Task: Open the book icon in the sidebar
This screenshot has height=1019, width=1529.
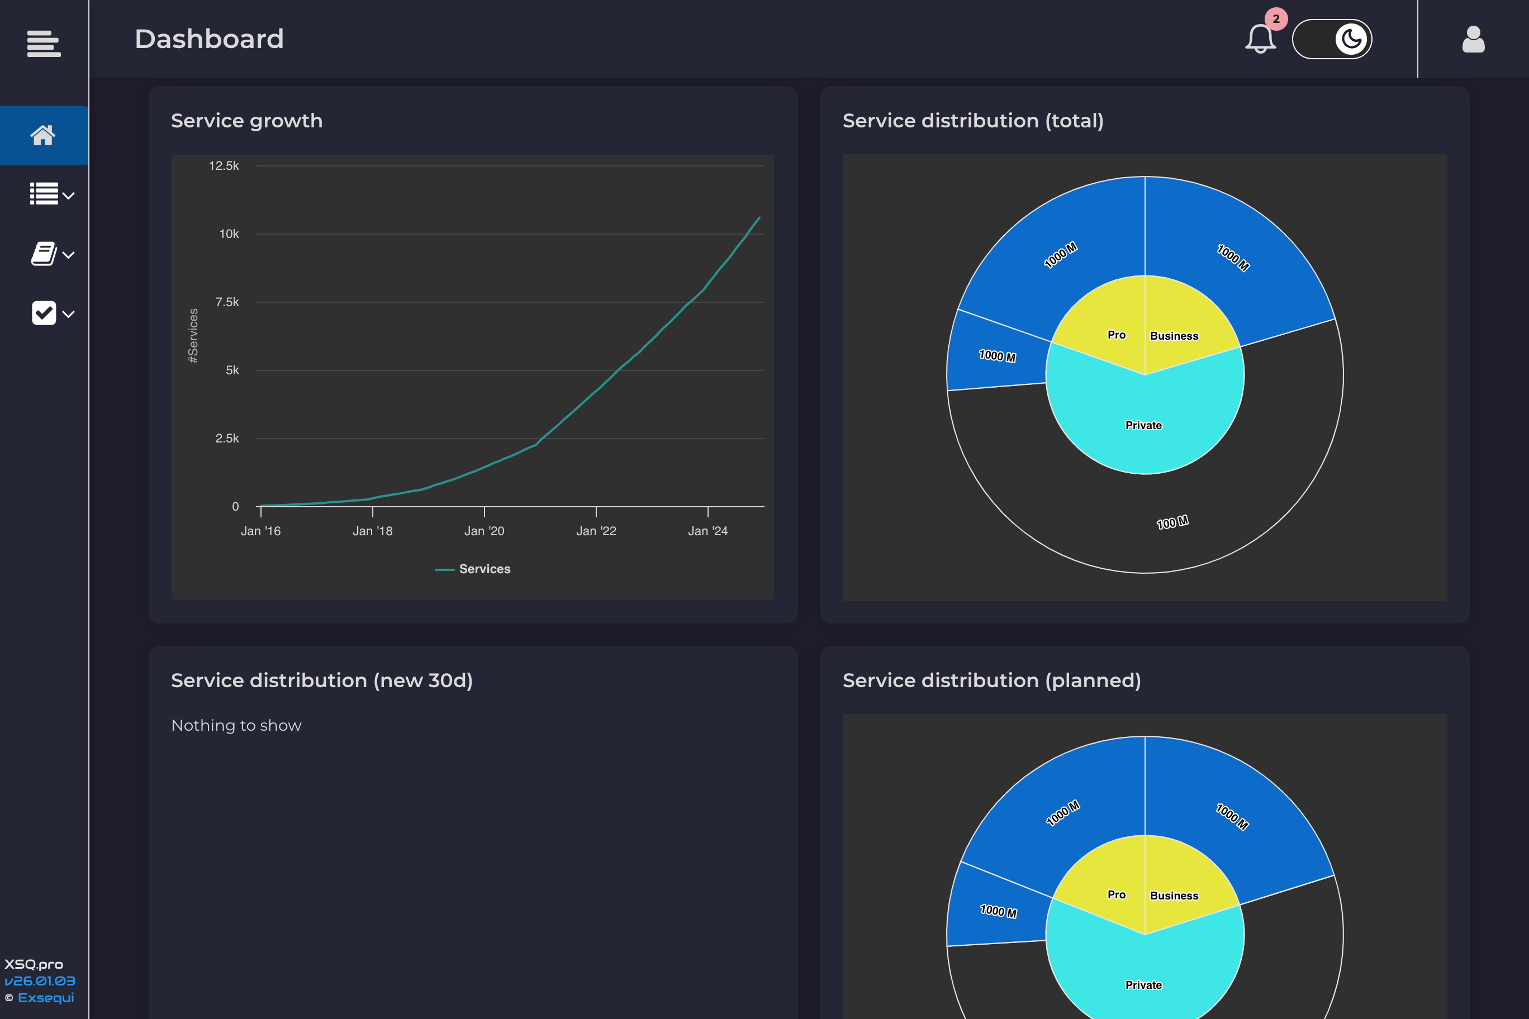Action: point(44,254)
